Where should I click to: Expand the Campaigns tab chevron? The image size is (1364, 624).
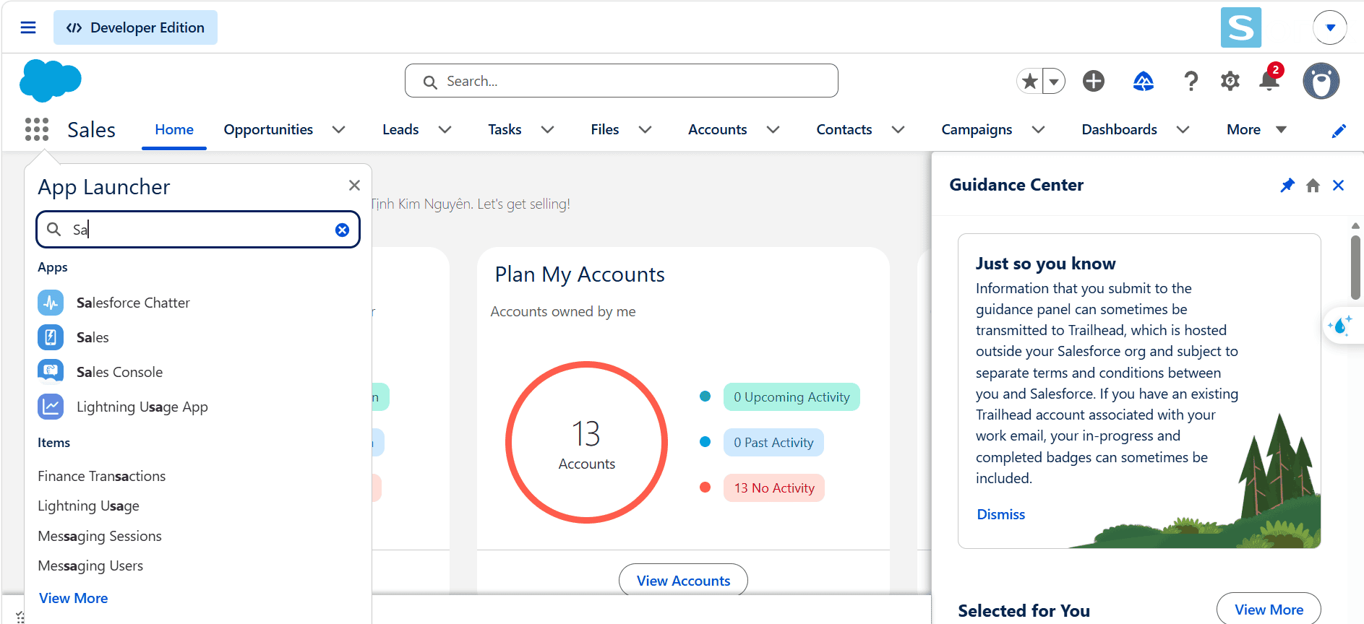pyautogui.click(x=1038, y=130)
